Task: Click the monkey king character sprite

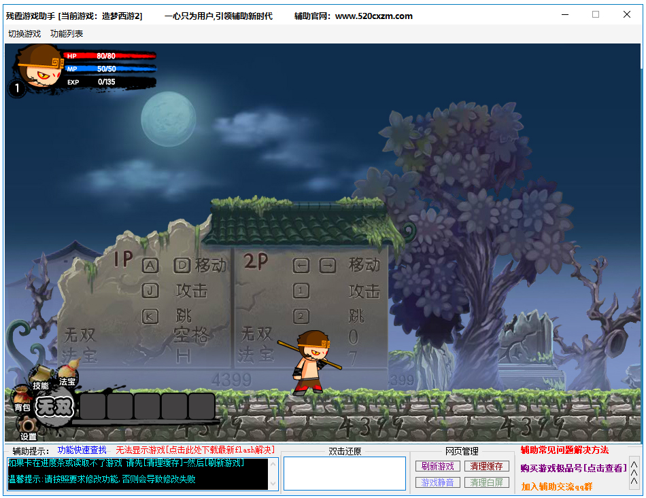Action: click(311, 363)
